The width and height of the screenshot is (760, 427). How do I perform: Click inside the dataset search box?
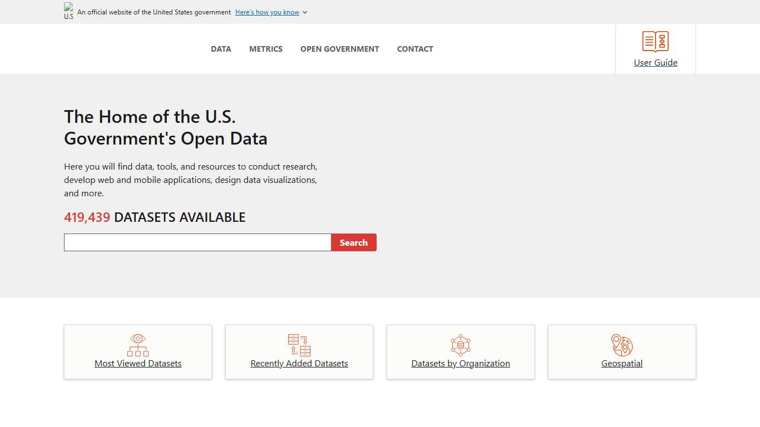tap(197, 242)
